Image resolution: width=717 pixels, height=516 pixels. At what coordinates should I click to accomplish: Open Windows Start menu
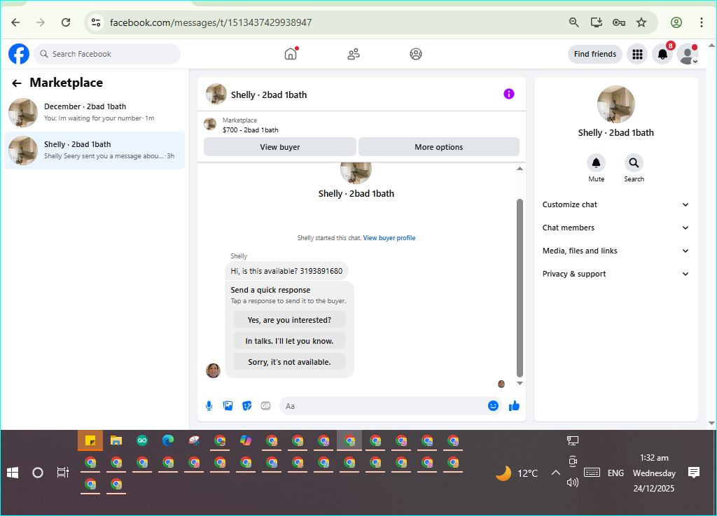coord(13,473)
